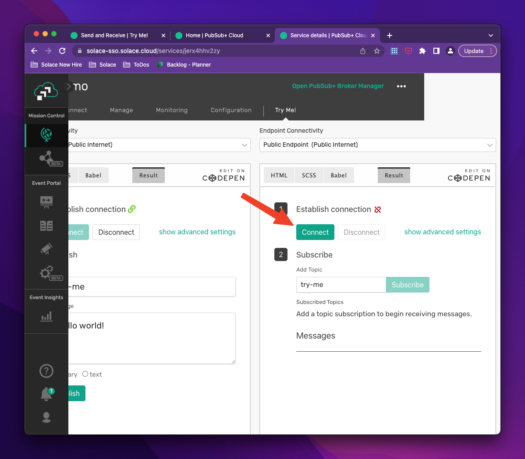This screenshot has height=459, width=525.
Task: Open the Event Portal catalog book icon
Action: 46,226
